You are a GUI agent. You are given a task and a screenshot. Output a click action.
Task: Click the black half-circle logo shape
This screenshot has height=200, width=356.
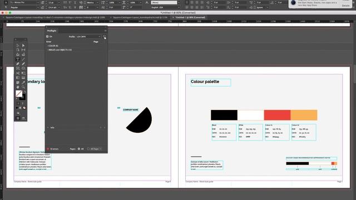point(139,120)
